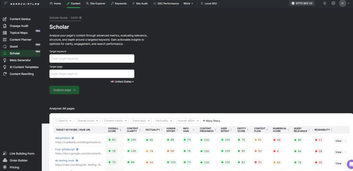Screen dimensions: 353x171
Task: Open the Factuality filter dropdown
Action: [164, 121]
